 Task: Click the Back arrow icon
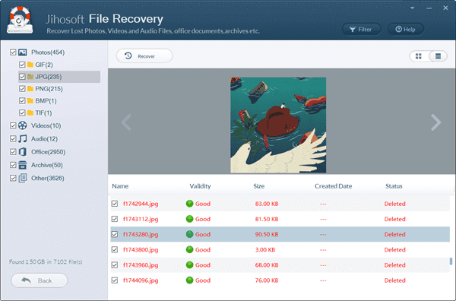26,280
